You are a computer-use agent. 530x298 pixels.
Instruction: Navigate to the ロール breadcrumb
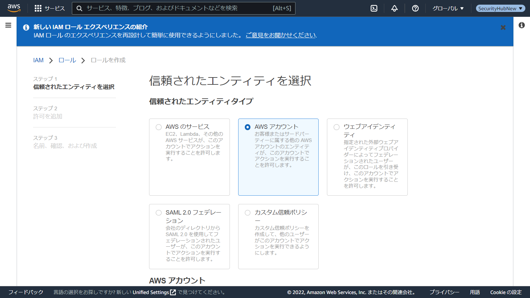pyautogui.click(x=67, y=60)
